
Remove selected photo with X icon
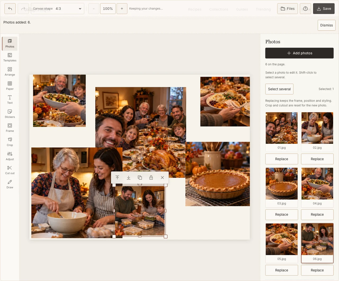click(162, 178)
